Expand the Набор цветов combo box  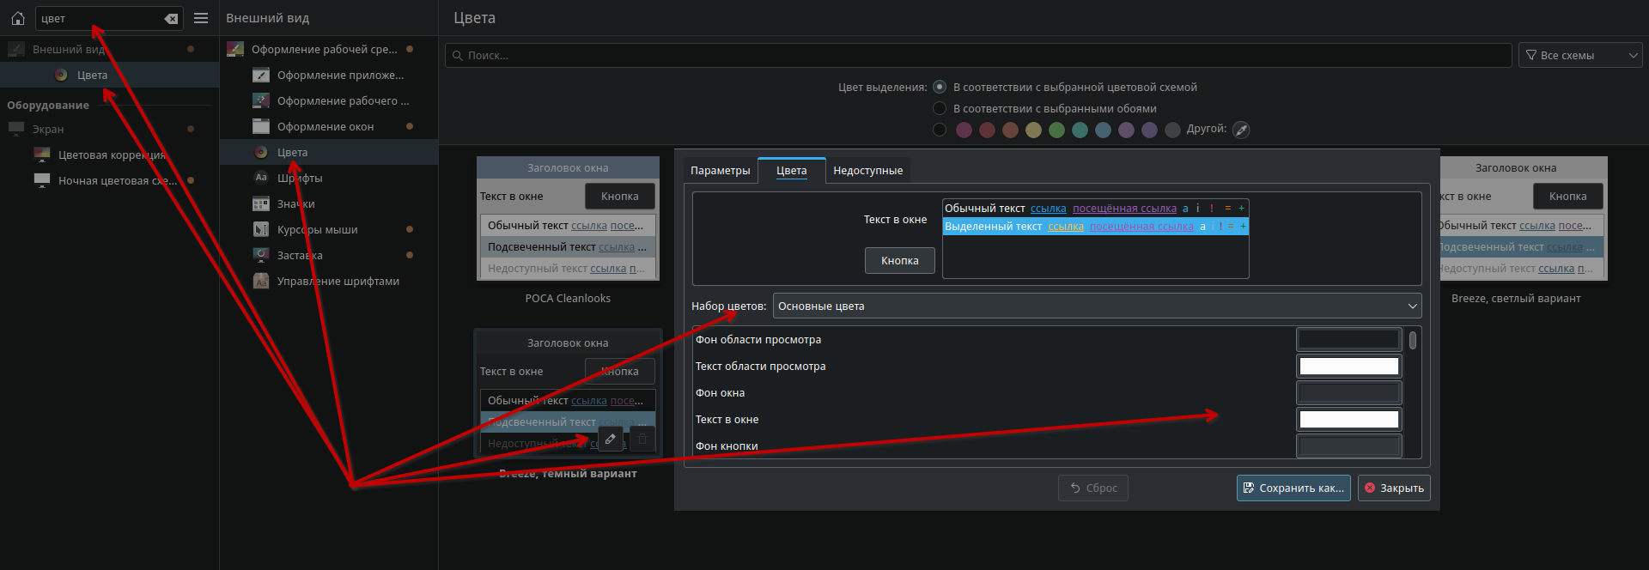click(x=1097, y=306)
